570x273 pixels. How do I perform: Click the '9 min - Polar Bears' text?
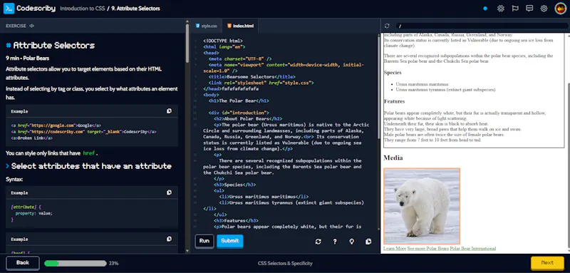tap(28, 58)
